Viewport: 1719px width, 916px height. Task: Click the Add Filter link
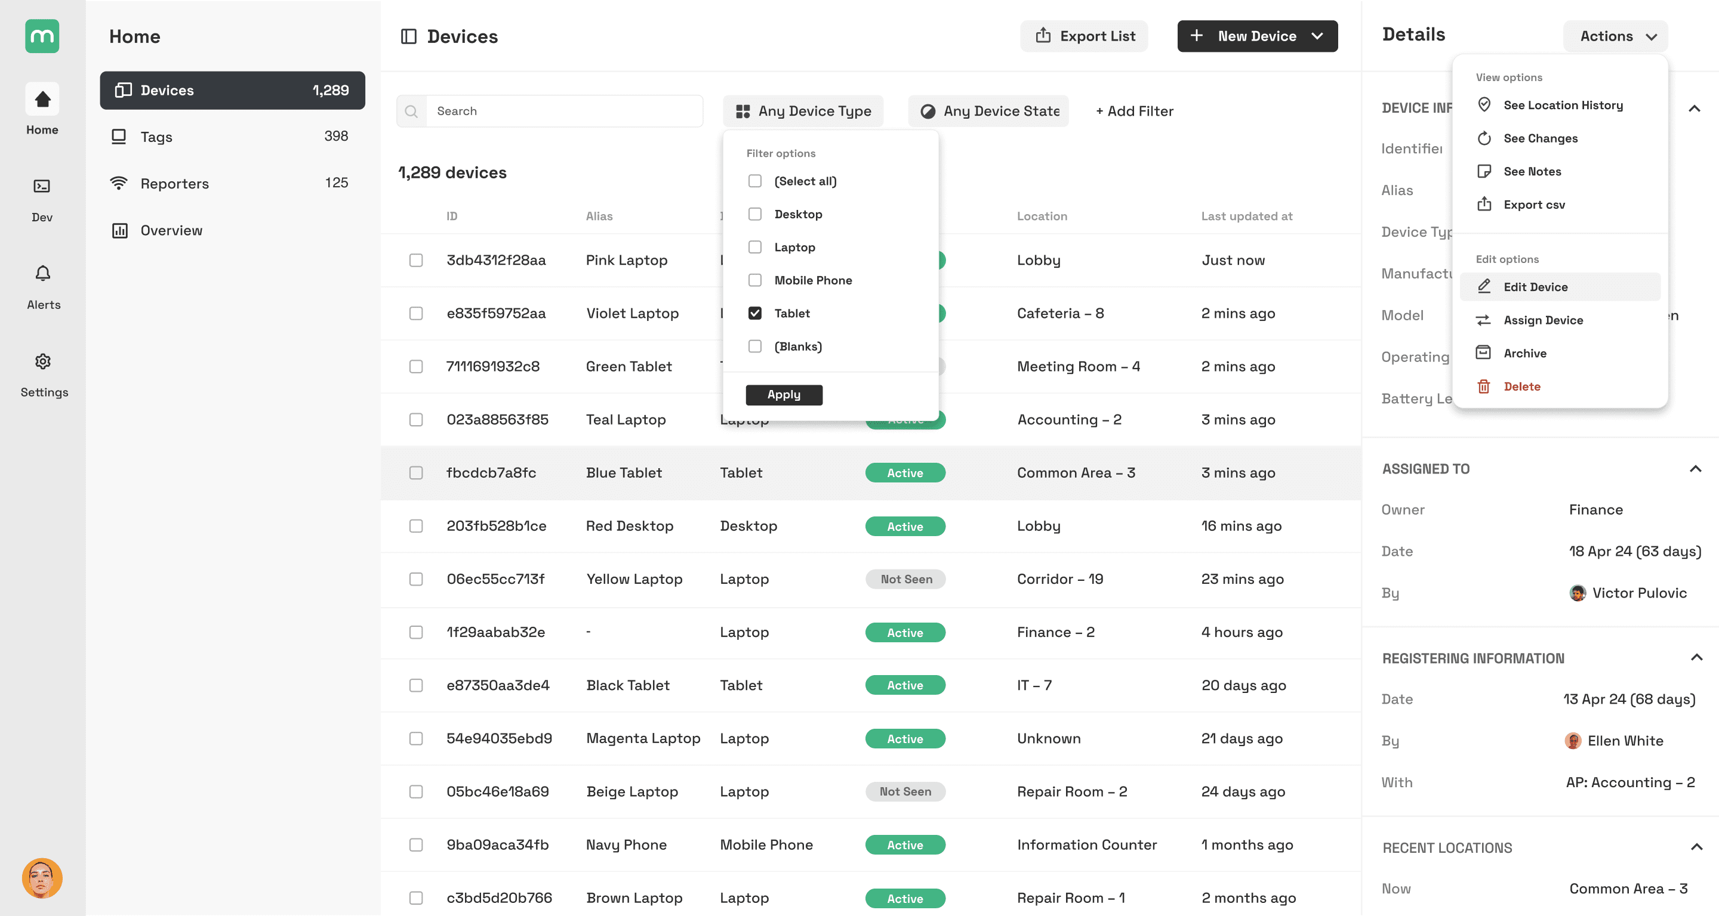[x=1135, y=112]
